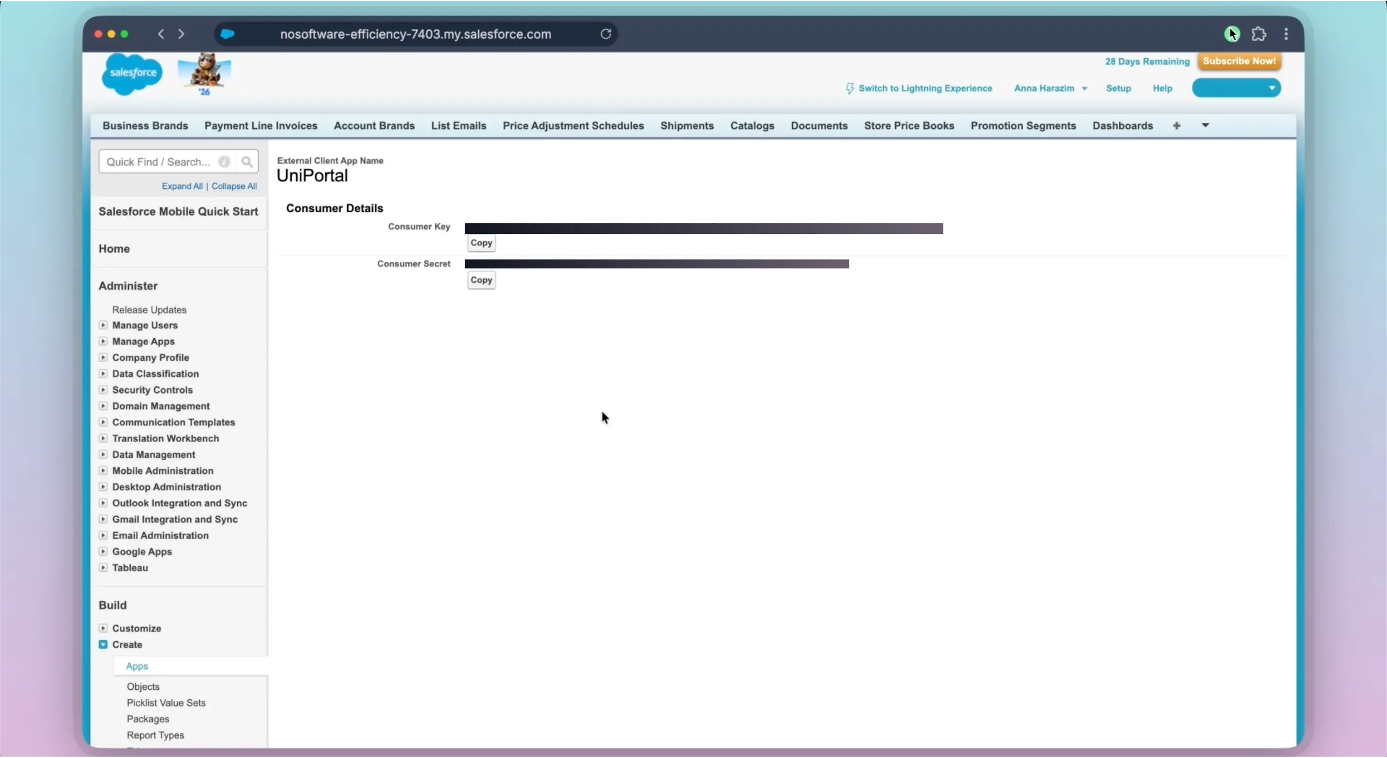
Task: Click the browser address bar URL
Action: [x=416, y=34]
